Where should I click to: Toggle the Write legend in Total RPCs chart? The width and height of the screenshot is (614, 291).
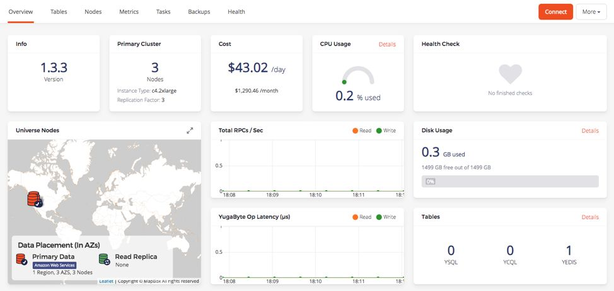386,130
